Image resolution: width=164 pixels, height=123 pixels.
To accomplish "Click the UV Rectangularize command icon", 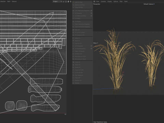I will pos(73,49).
